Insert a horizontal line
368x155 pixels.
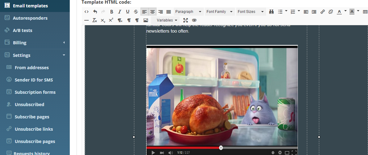pyautogui.click(x=86, y=20)
